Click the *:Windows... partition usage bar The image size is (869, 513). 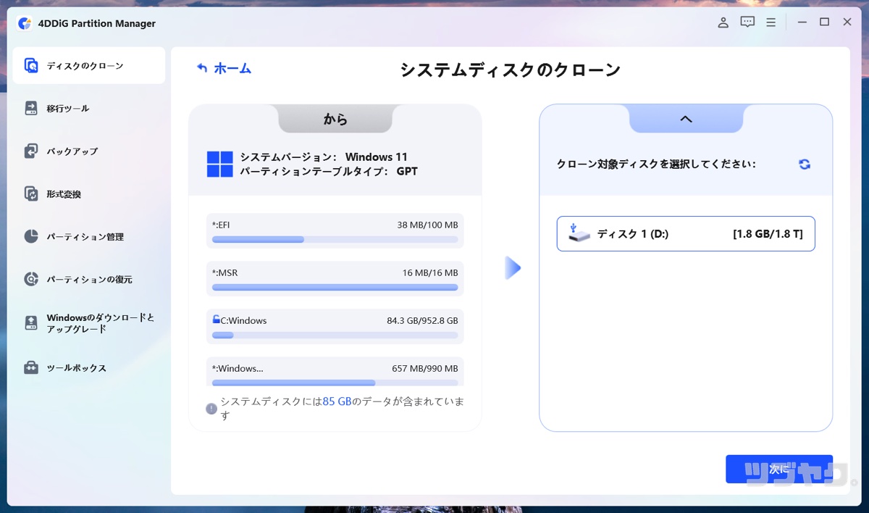coord(335,382)
